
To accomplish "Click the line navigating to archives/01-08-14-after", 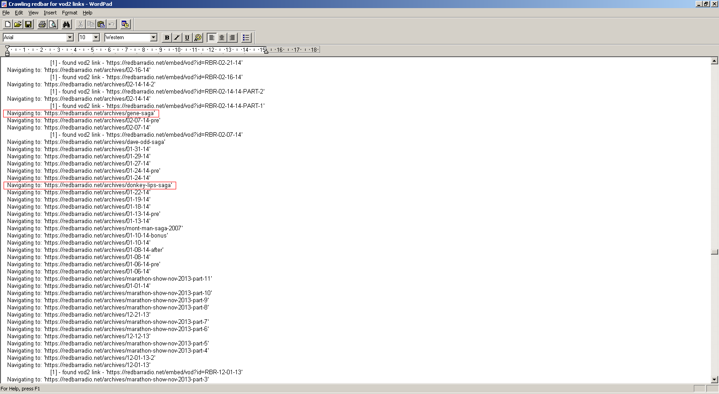I will coord(85,250).
